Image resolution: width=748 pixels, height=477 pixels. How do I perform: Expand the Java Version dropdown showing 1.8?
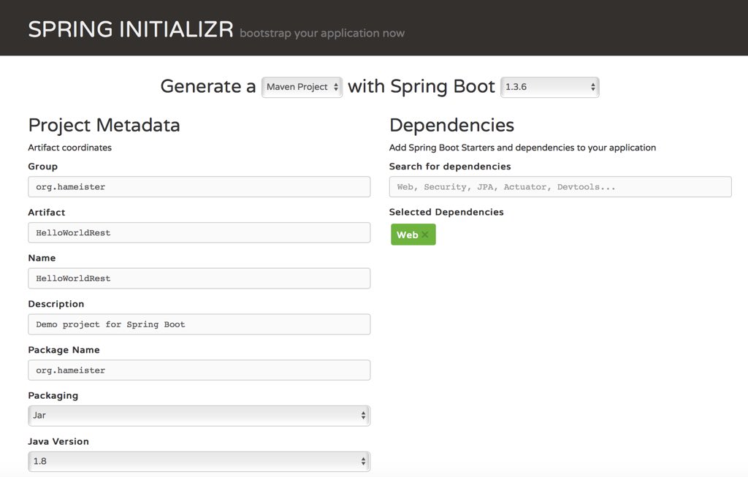199,462
